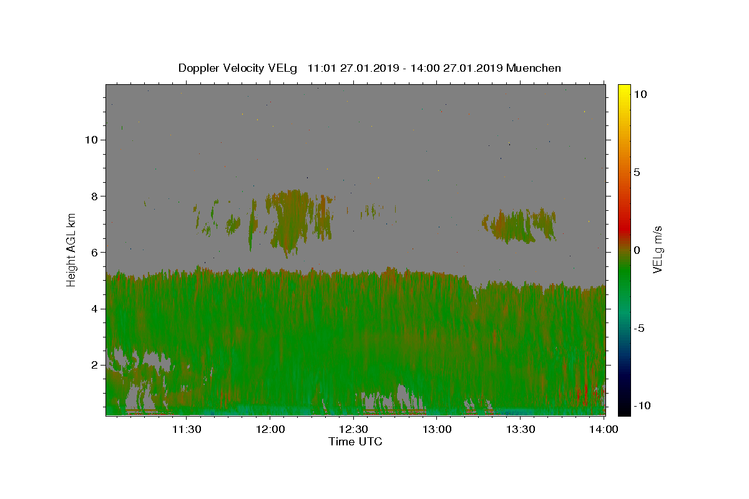Click the colorbar label -5
This screenshot has width=749, height=499.
click(639, 328)
